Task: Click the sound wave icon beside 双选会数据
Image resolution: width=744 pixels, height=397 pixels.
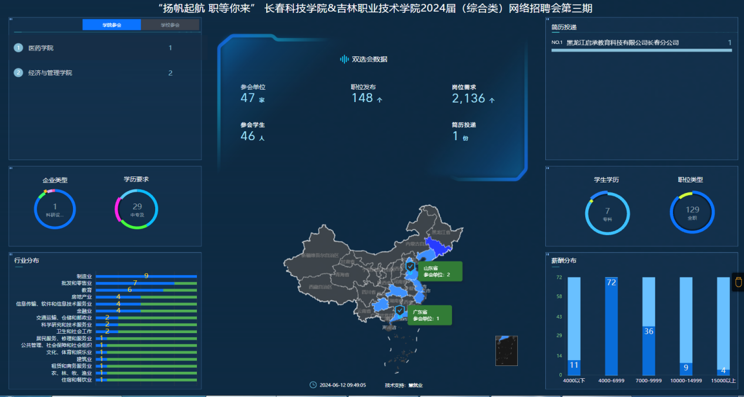Action: [x=344, y=59]
